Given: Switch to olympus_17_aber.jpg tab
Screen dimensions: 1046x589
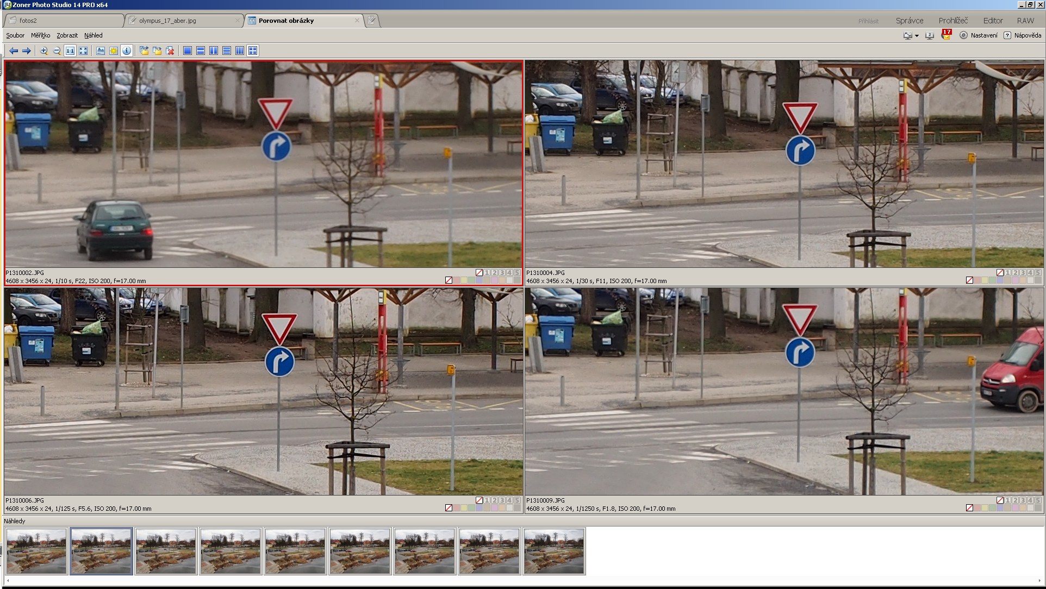Looking at the screenshot, I should pos(167,21).
